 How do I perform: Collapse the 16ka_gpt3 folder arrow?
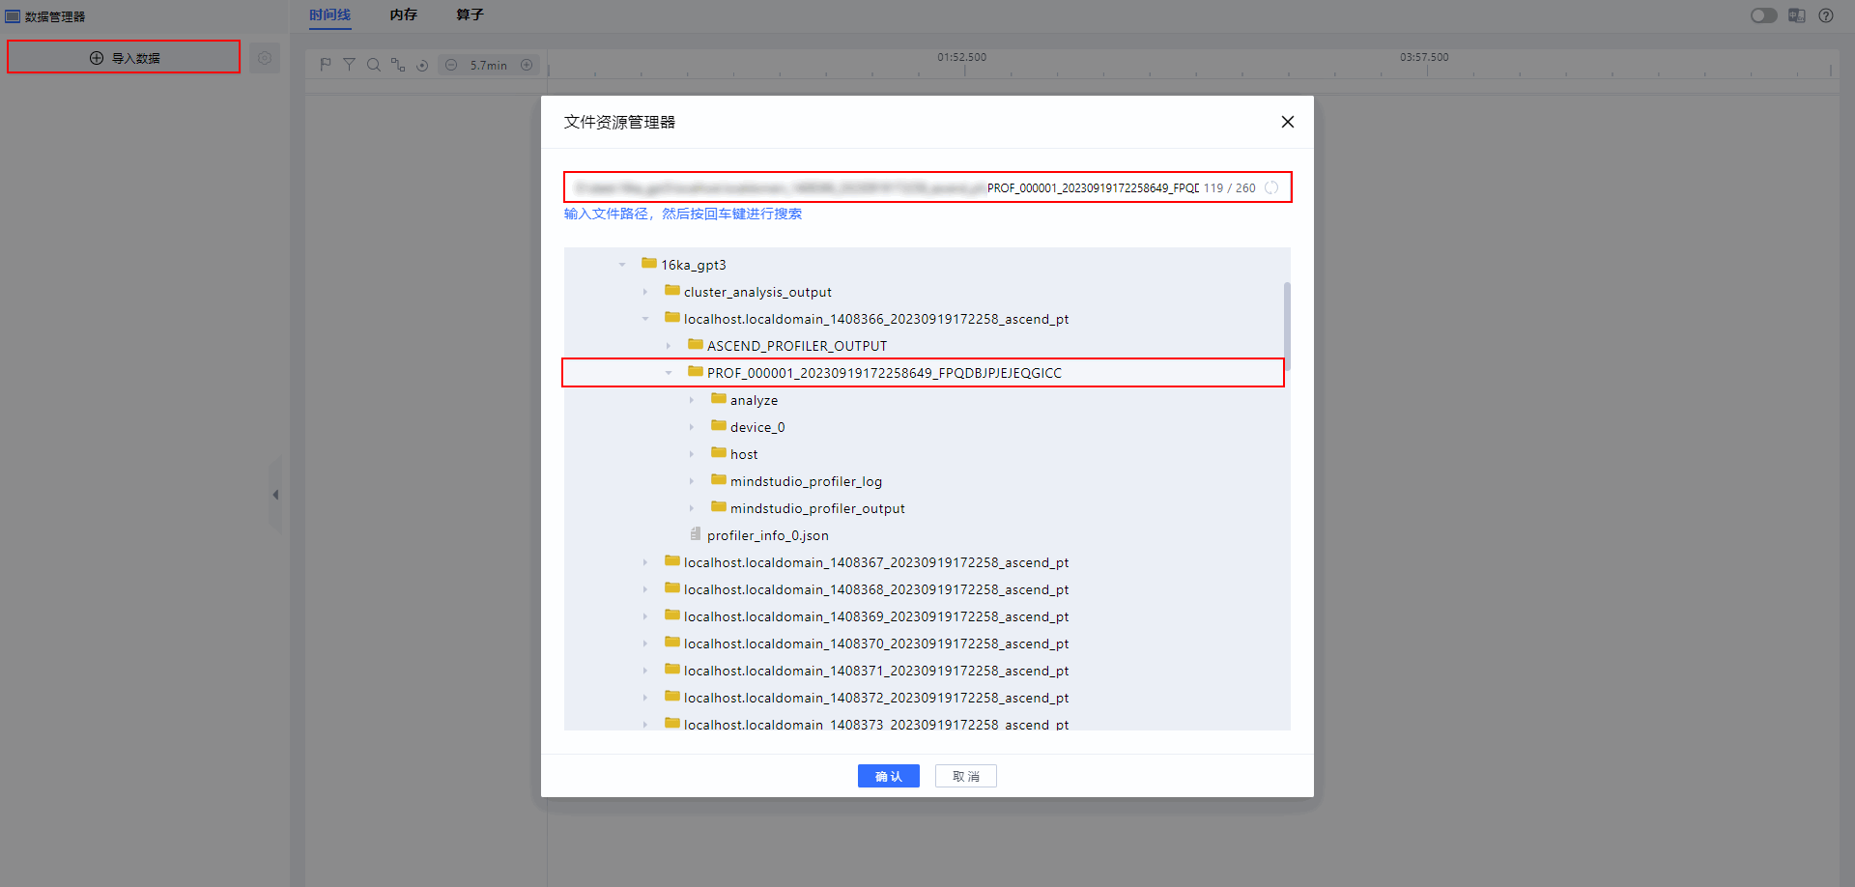pyautogui.click(x=622, y=265)
